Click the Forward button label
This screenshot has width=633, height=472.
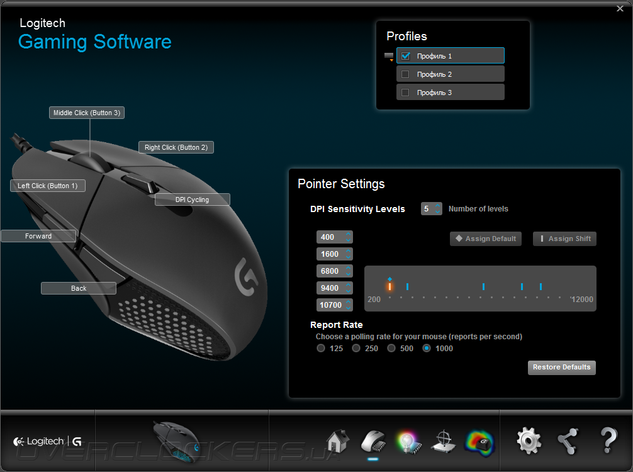point(38,236)
